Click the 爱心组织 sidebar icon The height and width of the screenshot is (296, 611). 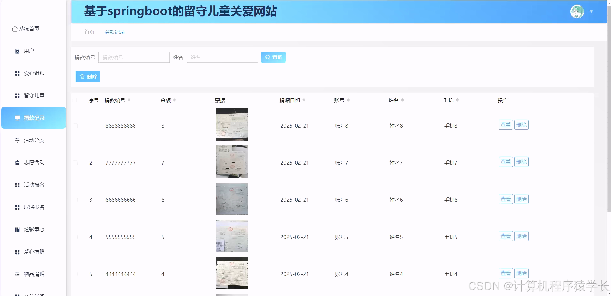[17, 73]
